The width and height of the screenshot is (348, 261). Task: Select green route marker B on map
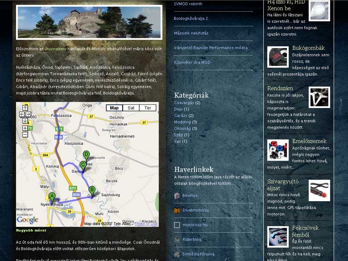pyautogui.click(x=91, y=190)
